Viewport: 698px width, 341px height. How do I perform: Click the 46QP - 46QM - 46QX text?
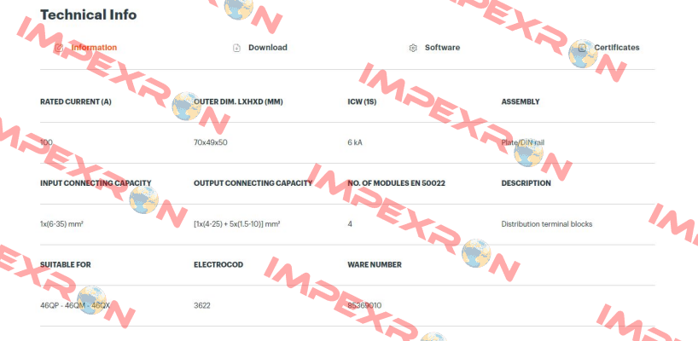click(75, 305)
